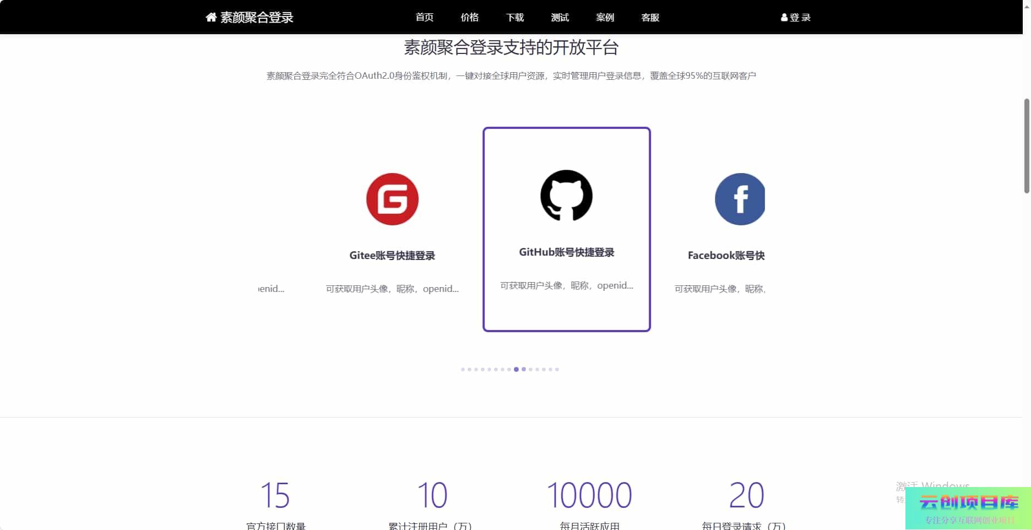Screen dimensions: 1031x530
Task: Select the last carousel pagination dot
Action: click(x=557, y=370)
